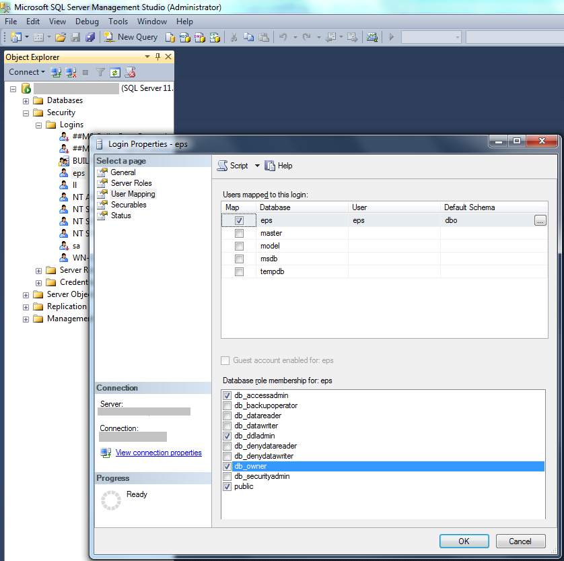Pin the Object Explorer panel
The image size is (564, 561).
coord(157,57)
